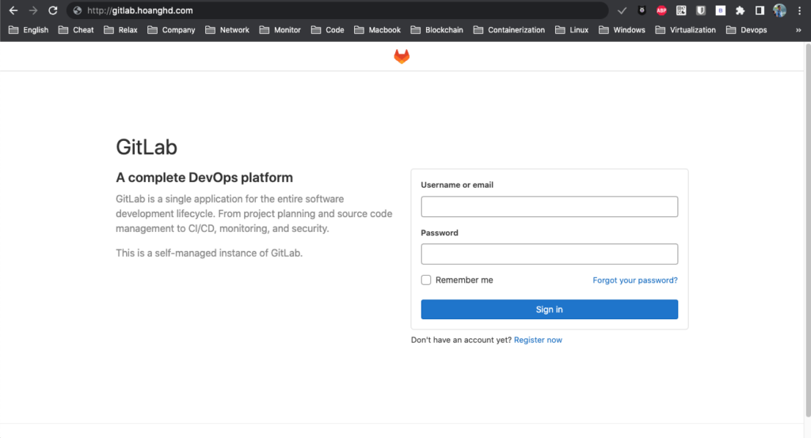Open the Macbook bookmarks folder

(x=377, y=30)
